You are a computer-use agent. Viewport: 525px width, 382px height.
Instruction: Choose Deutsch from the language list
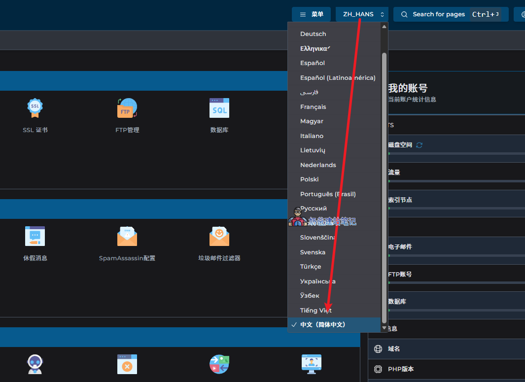[313, 34]
